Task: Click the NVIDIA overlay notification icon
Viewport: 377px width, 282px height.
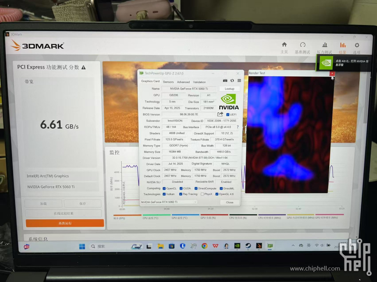Action: coord(326,63)
